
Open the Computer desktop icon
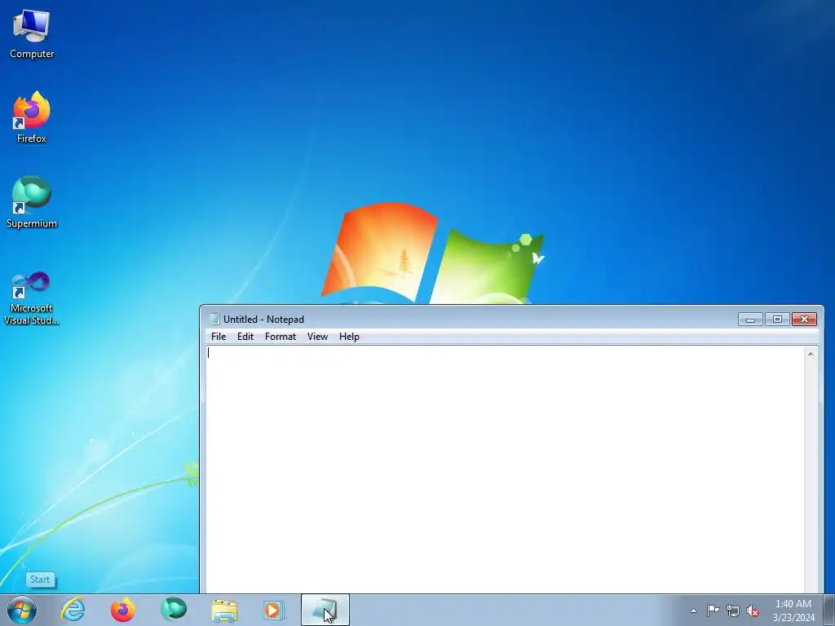32,34
